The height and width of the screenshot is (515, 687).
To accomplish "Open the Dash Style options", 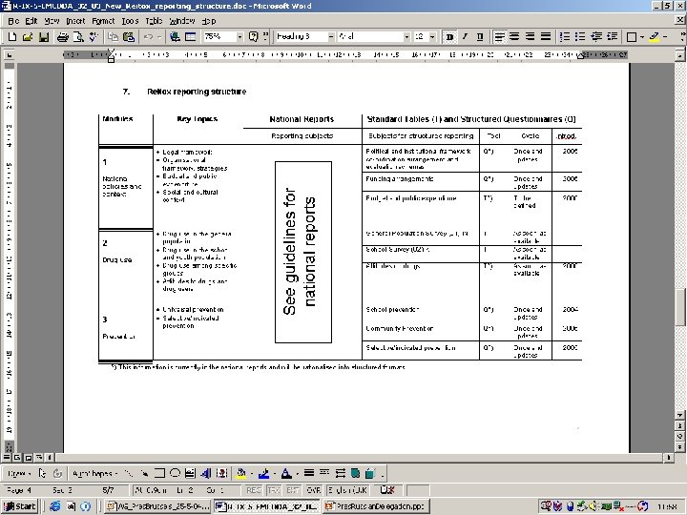I will point(324,473).
